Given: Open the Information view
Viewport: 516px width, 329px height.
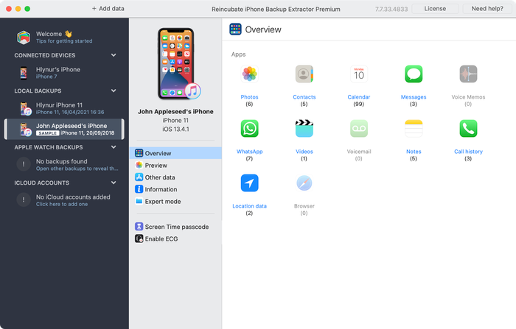Looking at the screenshot, I should (175, 189).
